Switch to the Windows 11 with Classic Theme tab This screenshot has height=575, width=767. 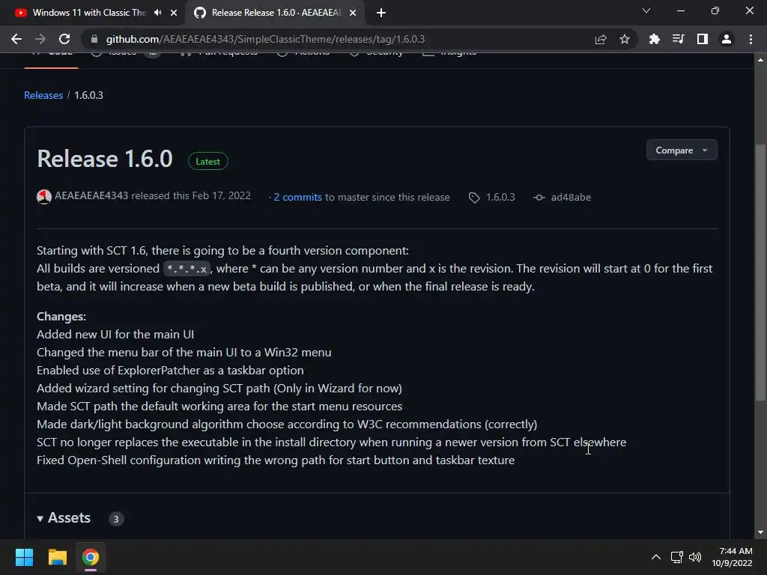(x=89, y=13)
